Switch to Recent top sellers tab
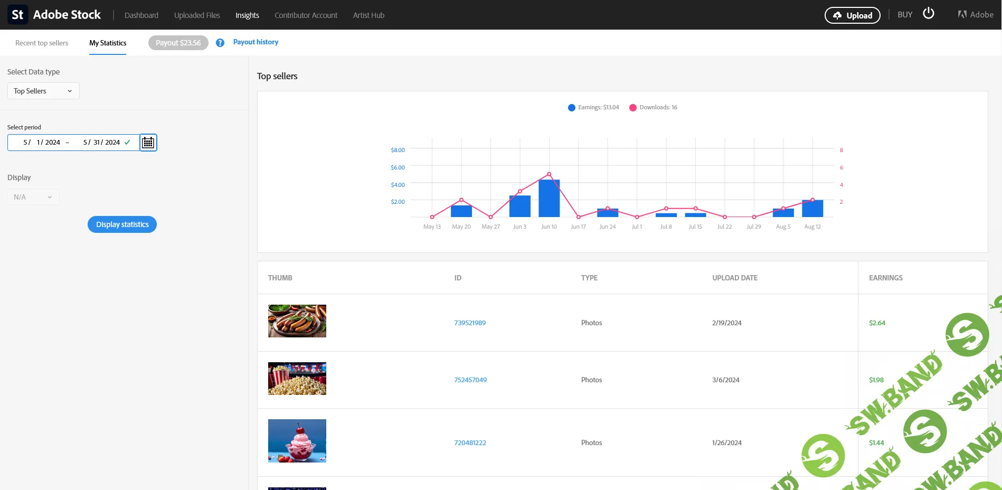Image resolution: width=1002 pixels, height=490 pixels. (x=42, y=43)
